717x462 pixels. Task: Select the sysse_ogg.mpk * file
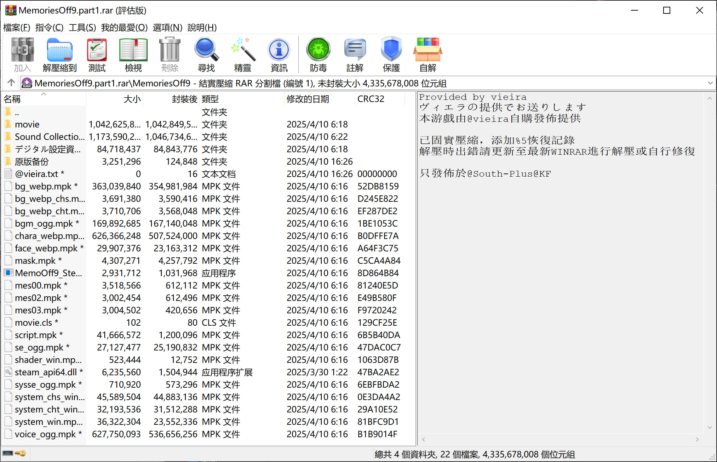pos(48,384)
